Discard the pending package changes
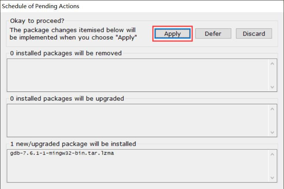Screen dimensions: 284x189 (254, 34)
